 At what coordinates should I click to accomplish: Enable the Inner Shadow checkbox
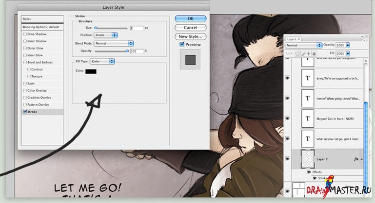click(25, 41)
